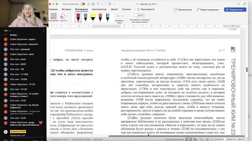This screenshot has height=141, width=252.
Task: Open the Главная ribbon tab
Action: [53, 9]
